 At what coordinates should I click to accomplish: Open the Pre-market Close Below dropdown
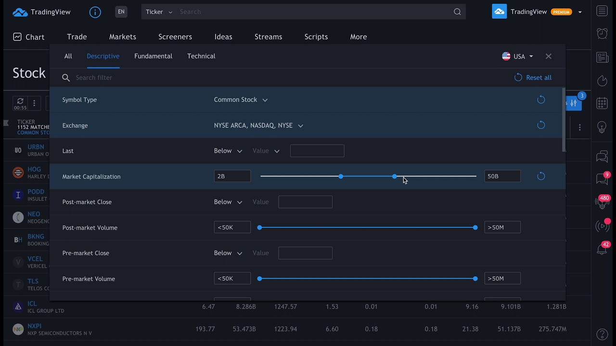click(x=228, y=253)
